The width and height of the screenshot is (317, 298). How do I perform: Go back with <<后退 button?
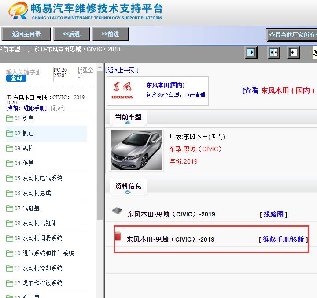pos(71,34)
